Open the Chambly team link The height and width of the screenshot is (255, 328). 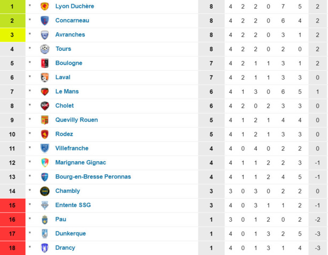[67, 191]
